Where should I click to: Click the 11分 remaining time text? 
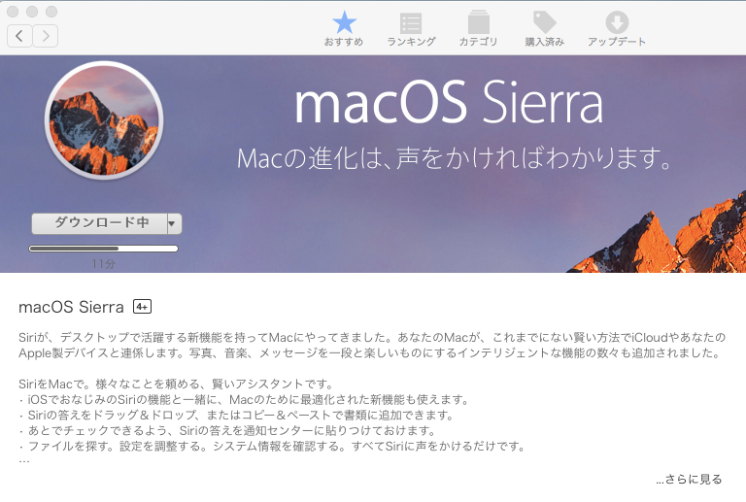coord(103,264)
